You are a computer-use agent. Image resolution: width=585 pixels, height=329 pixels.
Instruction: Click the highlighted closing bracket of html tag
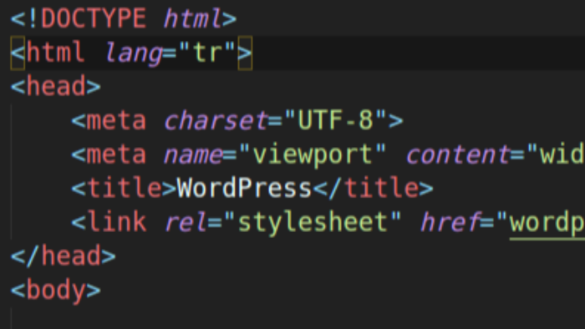click(x=245, y=53)
